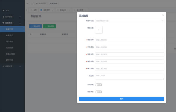This screenshot has width=176, height=112.
Task: Focus the 确认密码 input field
Action: click(130, 69)
